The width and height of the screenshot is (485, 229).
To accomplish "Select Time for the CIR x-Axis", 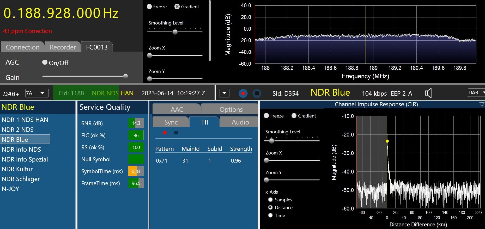I will [270, 215].
